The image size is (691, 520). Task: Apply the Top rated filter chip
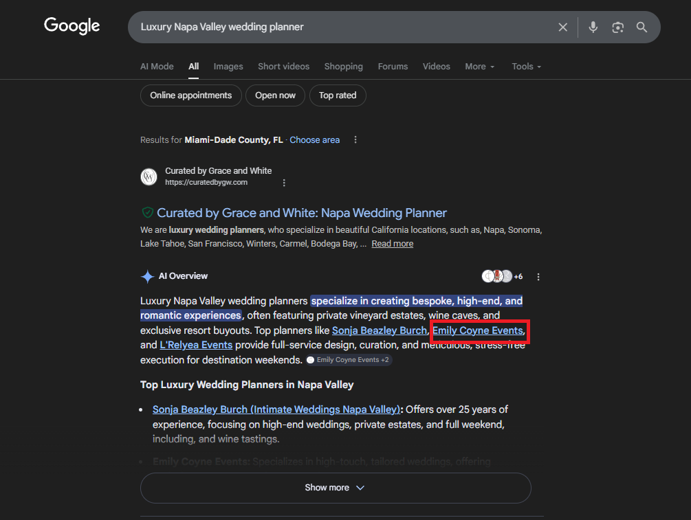click(x=338, y=95)
